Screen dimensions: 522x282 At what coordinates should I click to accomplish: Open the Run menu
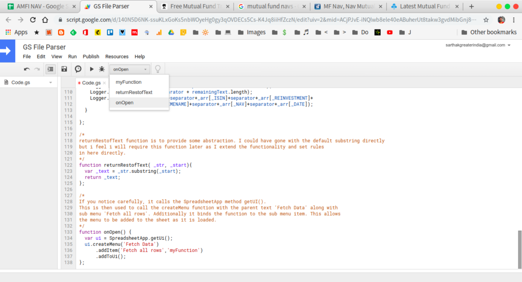[x=72, y=57]
